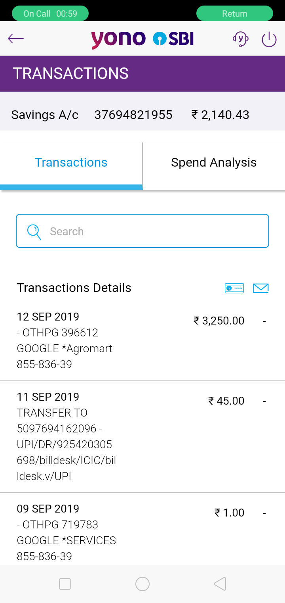
Task: Select the Transactions tab
Action: [71, 163]
